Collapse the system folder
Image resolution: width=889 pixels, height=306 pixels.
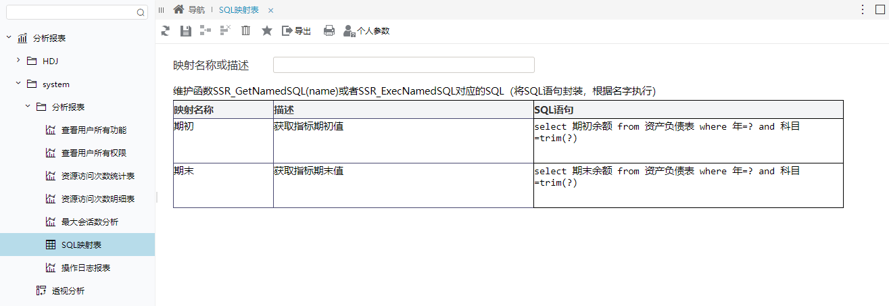click(18, 84)
